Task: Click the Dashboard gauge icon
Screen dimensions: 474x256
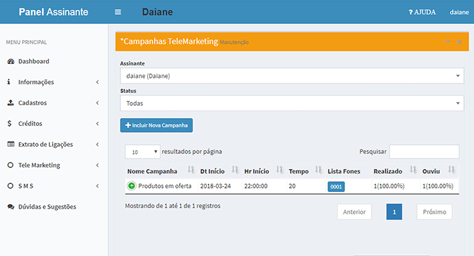Action: (x=11, y=61)
